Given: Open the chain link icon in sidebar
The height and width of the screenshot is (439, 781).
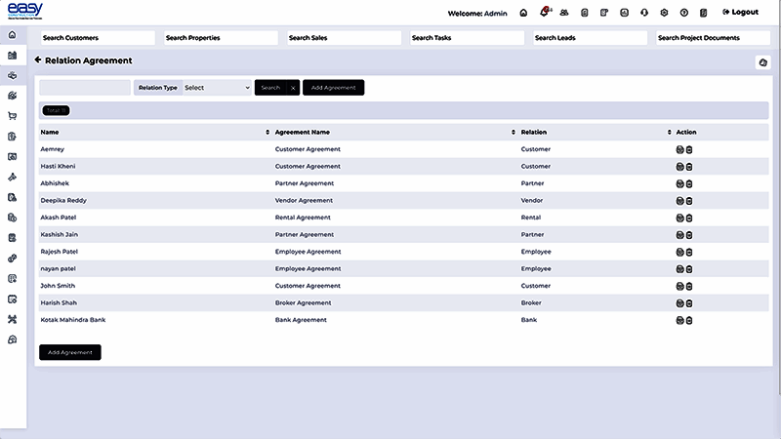Looking at the screenshot, I should (x=13, y=259).
